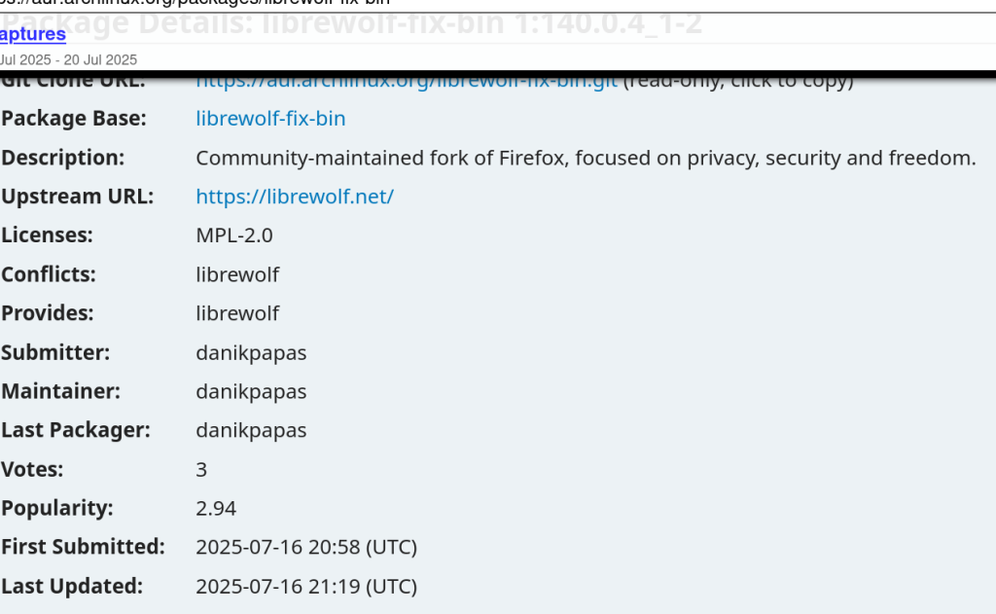Click the package description text
Image resolution: width=996 pixels, height=614 pixels.
pyautogui.click(x=586, y=158)
